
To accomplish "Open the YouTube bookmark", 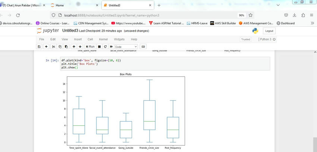I will (x=128, y=23).
